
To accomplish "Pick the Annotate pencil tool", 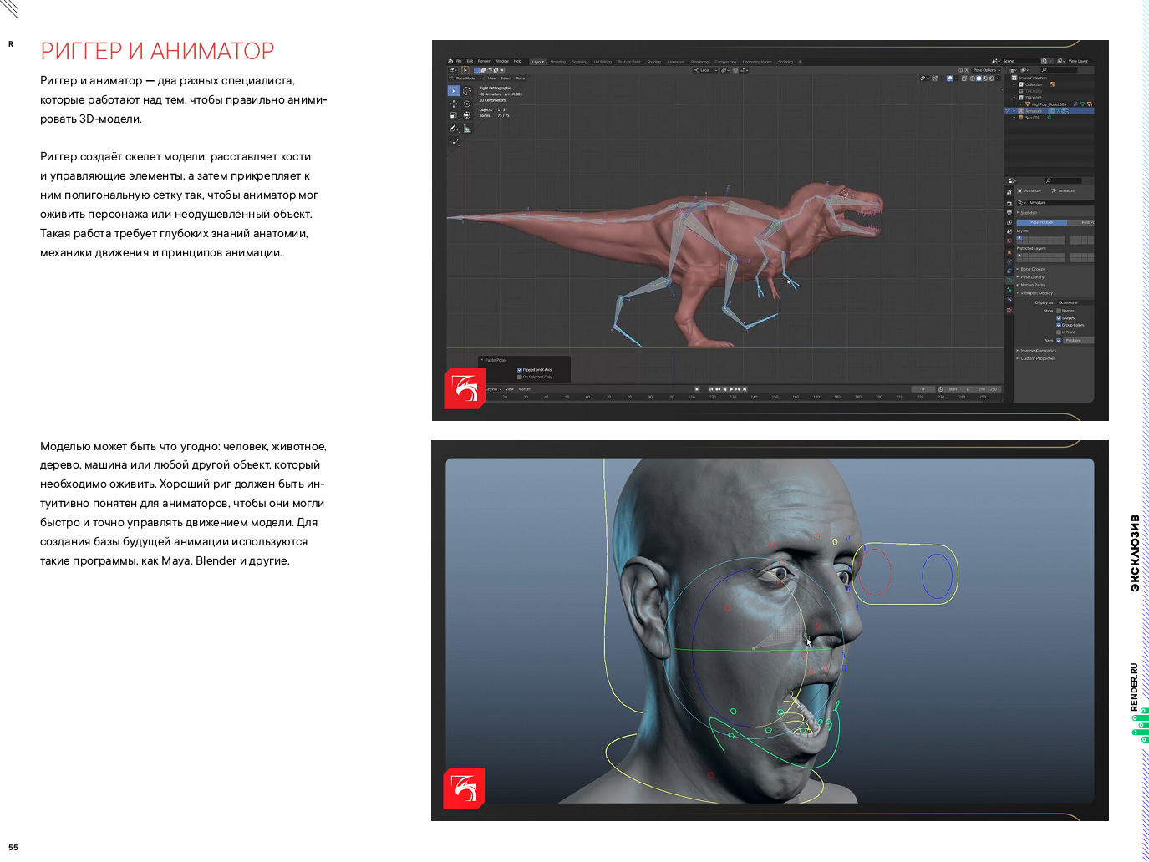I will click(454, 129).
